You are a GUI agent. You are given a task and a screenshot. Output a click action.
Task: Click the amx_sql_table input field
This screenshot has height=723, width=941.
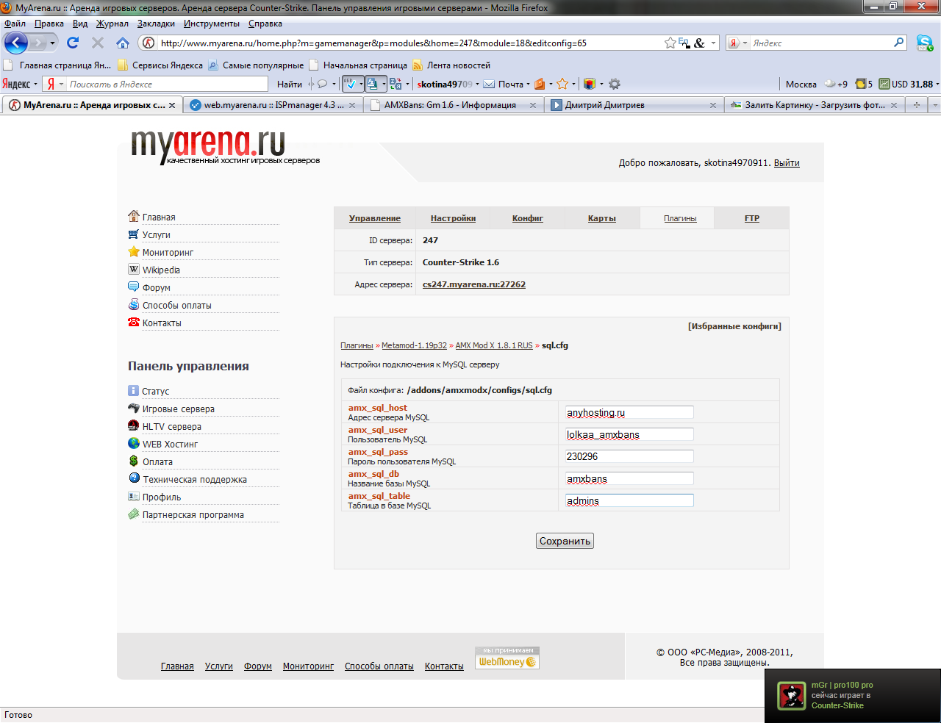click(629, 500)
